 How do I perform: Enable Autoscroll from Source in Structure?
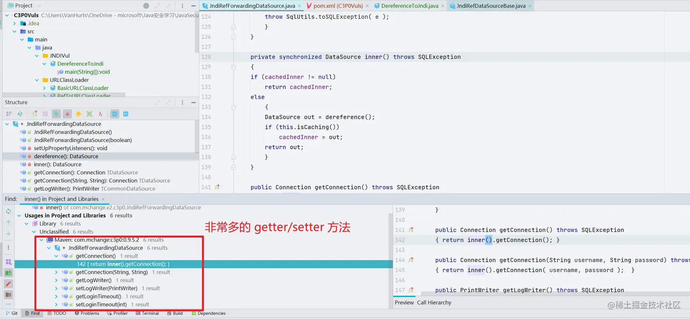(126, 114)
